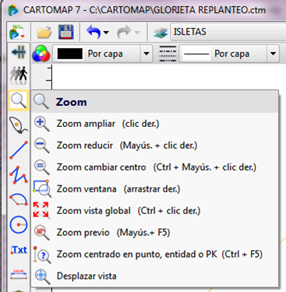Click the double arrow toolbar icon on left
286x292 pixels.
click(19, 52)
